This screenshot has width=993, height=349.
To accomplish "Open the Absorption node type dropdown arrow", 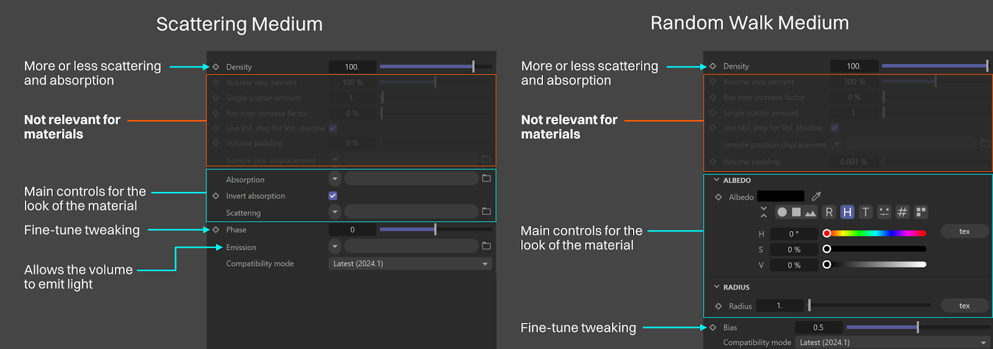I will (x=335, y=179).
